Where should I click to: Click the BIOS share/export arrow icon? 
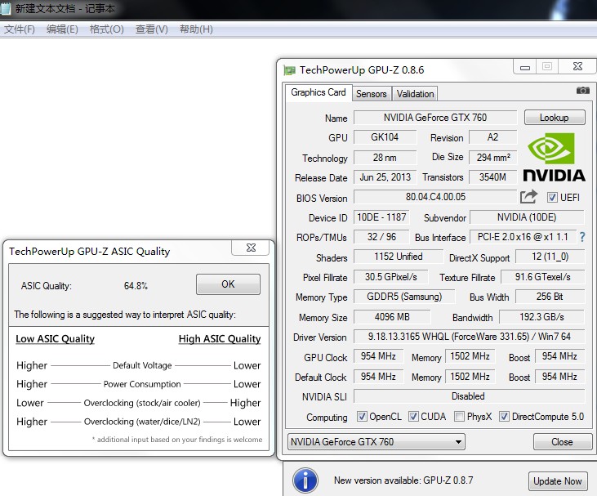(x=528, y=197)
